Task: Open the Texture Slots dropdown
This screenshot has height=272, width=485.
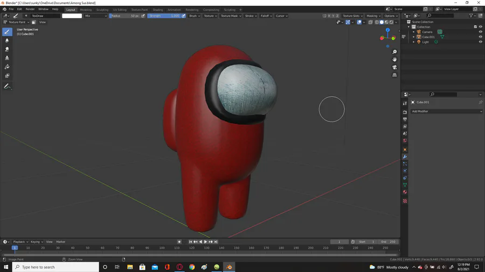Action: [352, 16]
